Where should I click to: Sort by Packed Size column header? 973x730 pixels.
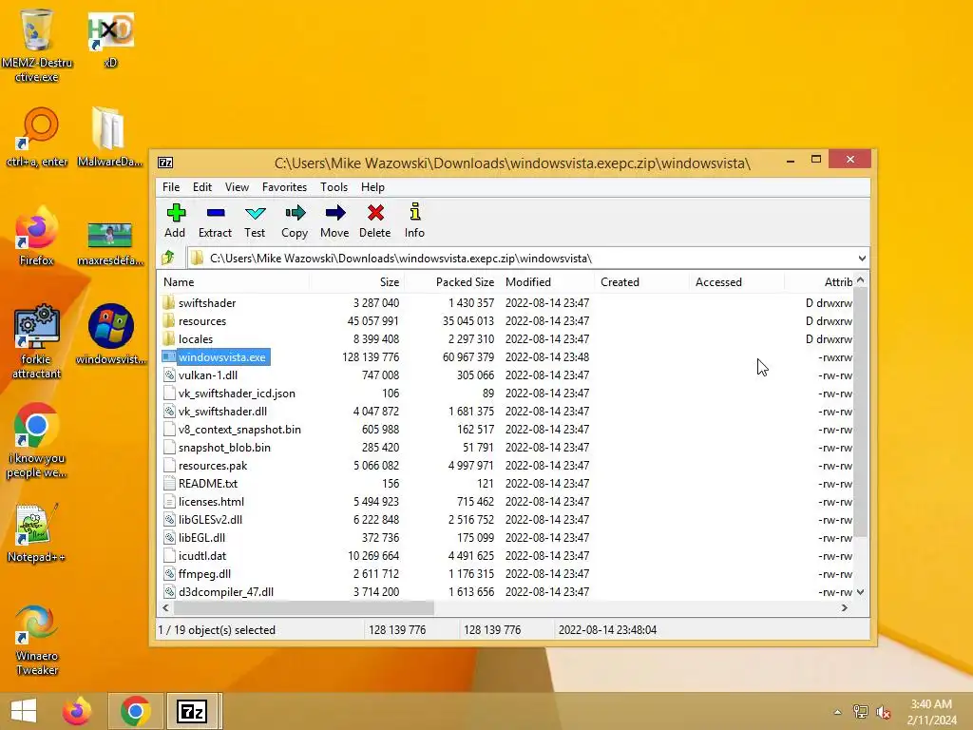[451, 281]
